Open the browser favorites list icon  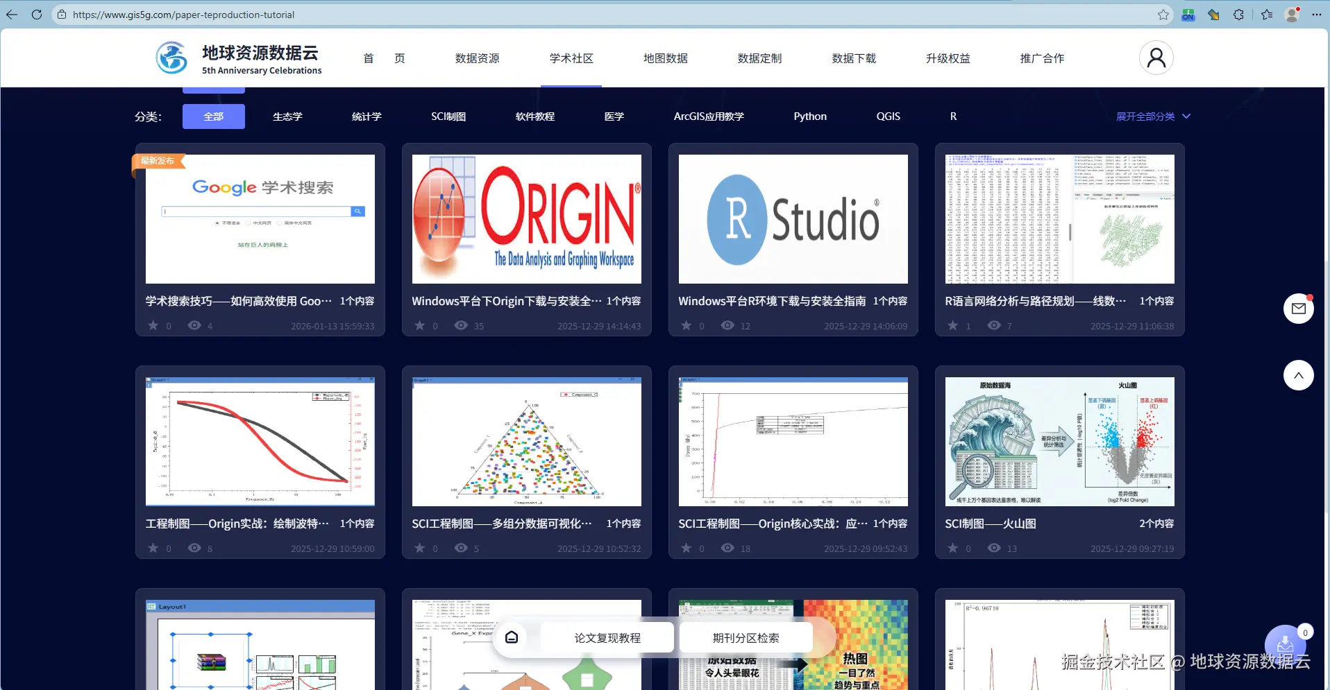click(1267, 15)
